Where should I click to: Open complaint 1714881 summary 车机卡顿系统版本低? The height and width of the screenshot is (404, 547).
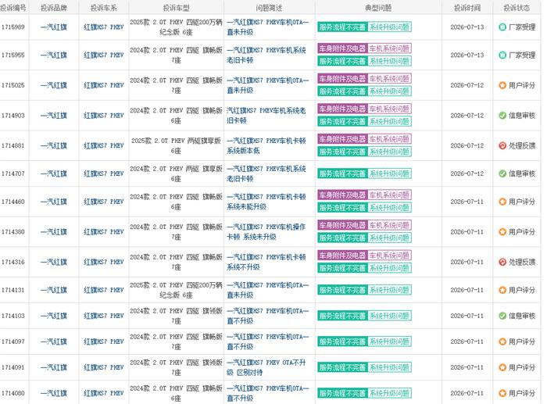point(266,146)
